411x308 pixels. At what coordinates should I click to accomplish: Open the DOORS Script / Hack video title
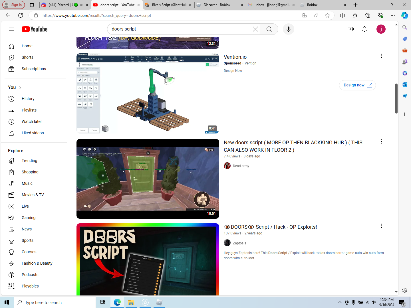click(x=270, y=227)
